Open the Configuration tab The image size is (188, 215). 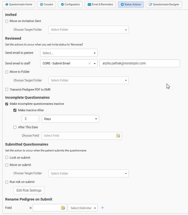coord(70,5)
